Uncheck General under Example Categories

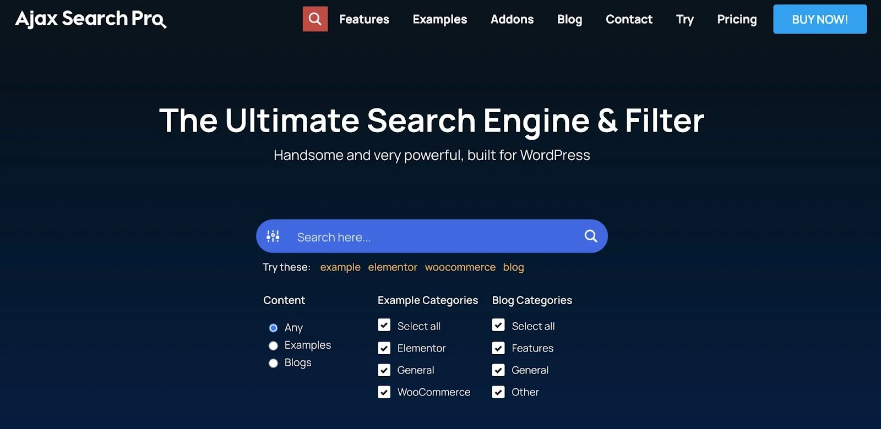[384, 370]
